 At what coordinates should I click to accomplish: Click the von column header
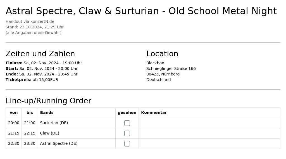14,112
